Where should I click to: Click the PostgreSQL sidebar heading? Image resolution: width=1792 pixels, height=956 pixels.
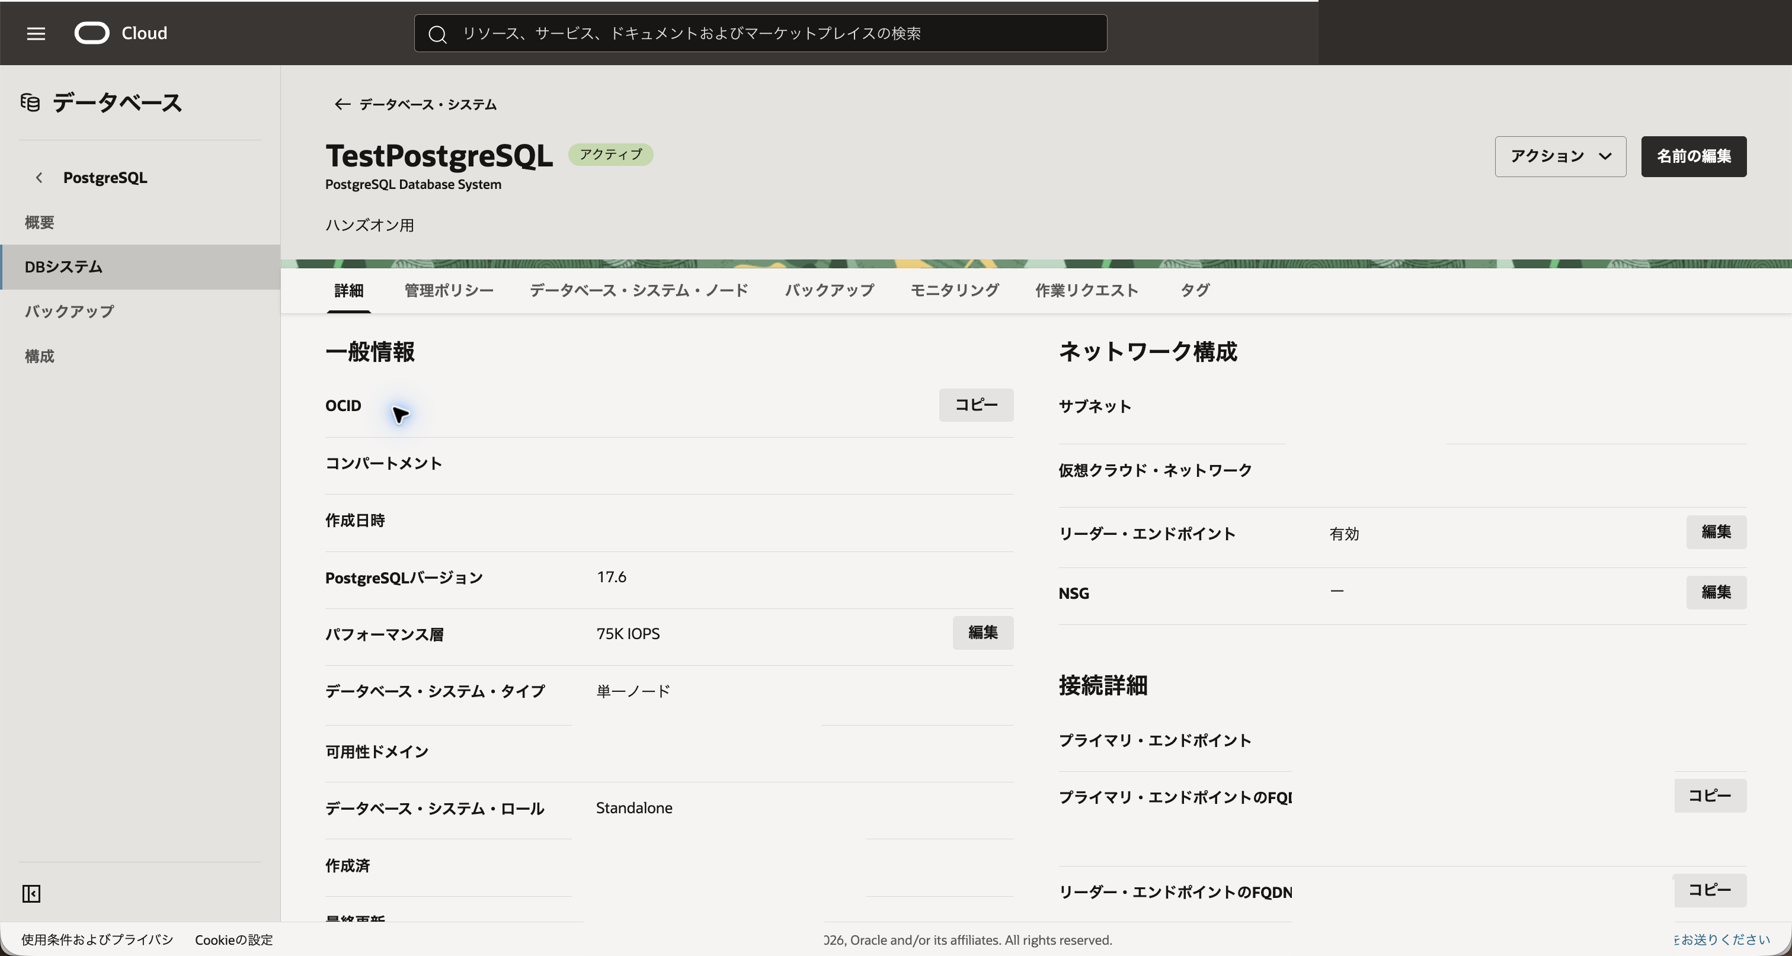coord(105,178)
